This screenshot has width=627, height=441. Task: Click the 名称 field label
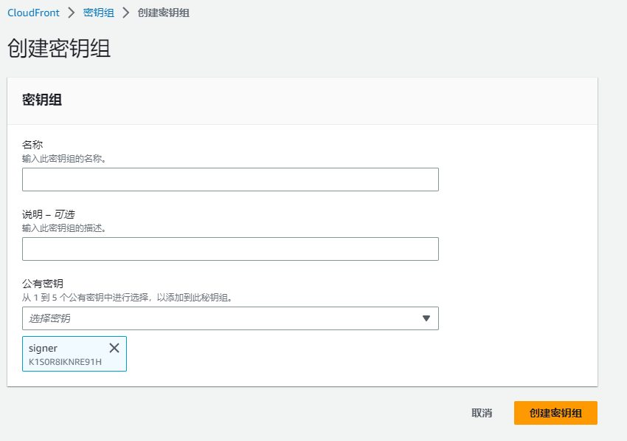(32, 145)
